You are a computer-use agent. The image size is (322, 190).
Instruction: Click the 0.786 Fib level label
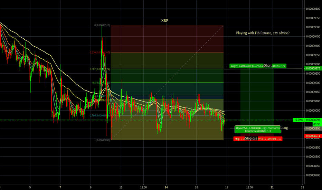click(100, 115)
